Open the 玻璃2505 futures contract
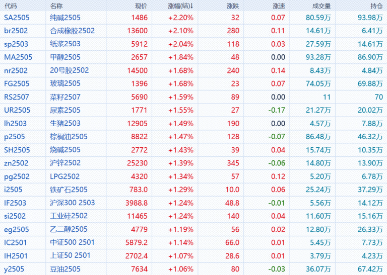 pyautogui.click(x=65, y=83)
